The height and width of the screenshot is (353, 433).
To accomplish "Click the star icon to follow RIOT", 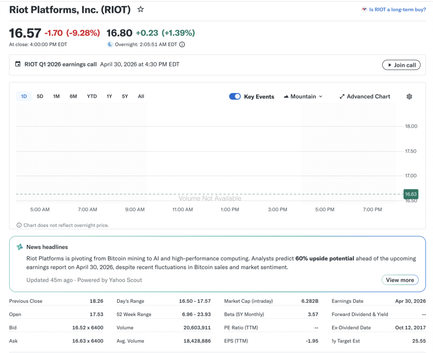I will click(x=141, y=9).
